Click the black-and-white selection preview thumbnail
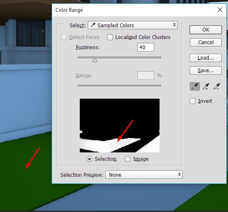228x212 pixels. [120, 126]
